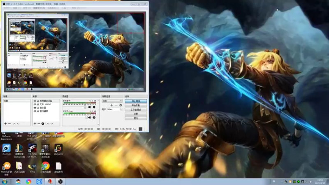Open settings gear for Mic/Aux channel
329x185 pixels.
coord(94,118)
